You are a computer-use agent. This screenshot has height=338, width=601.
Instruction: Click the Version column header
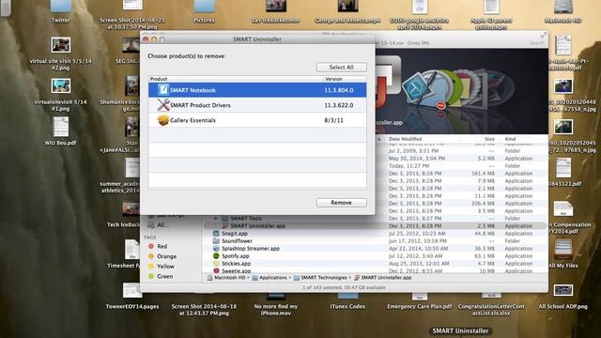pyautogui.click(x=333, y=79)
